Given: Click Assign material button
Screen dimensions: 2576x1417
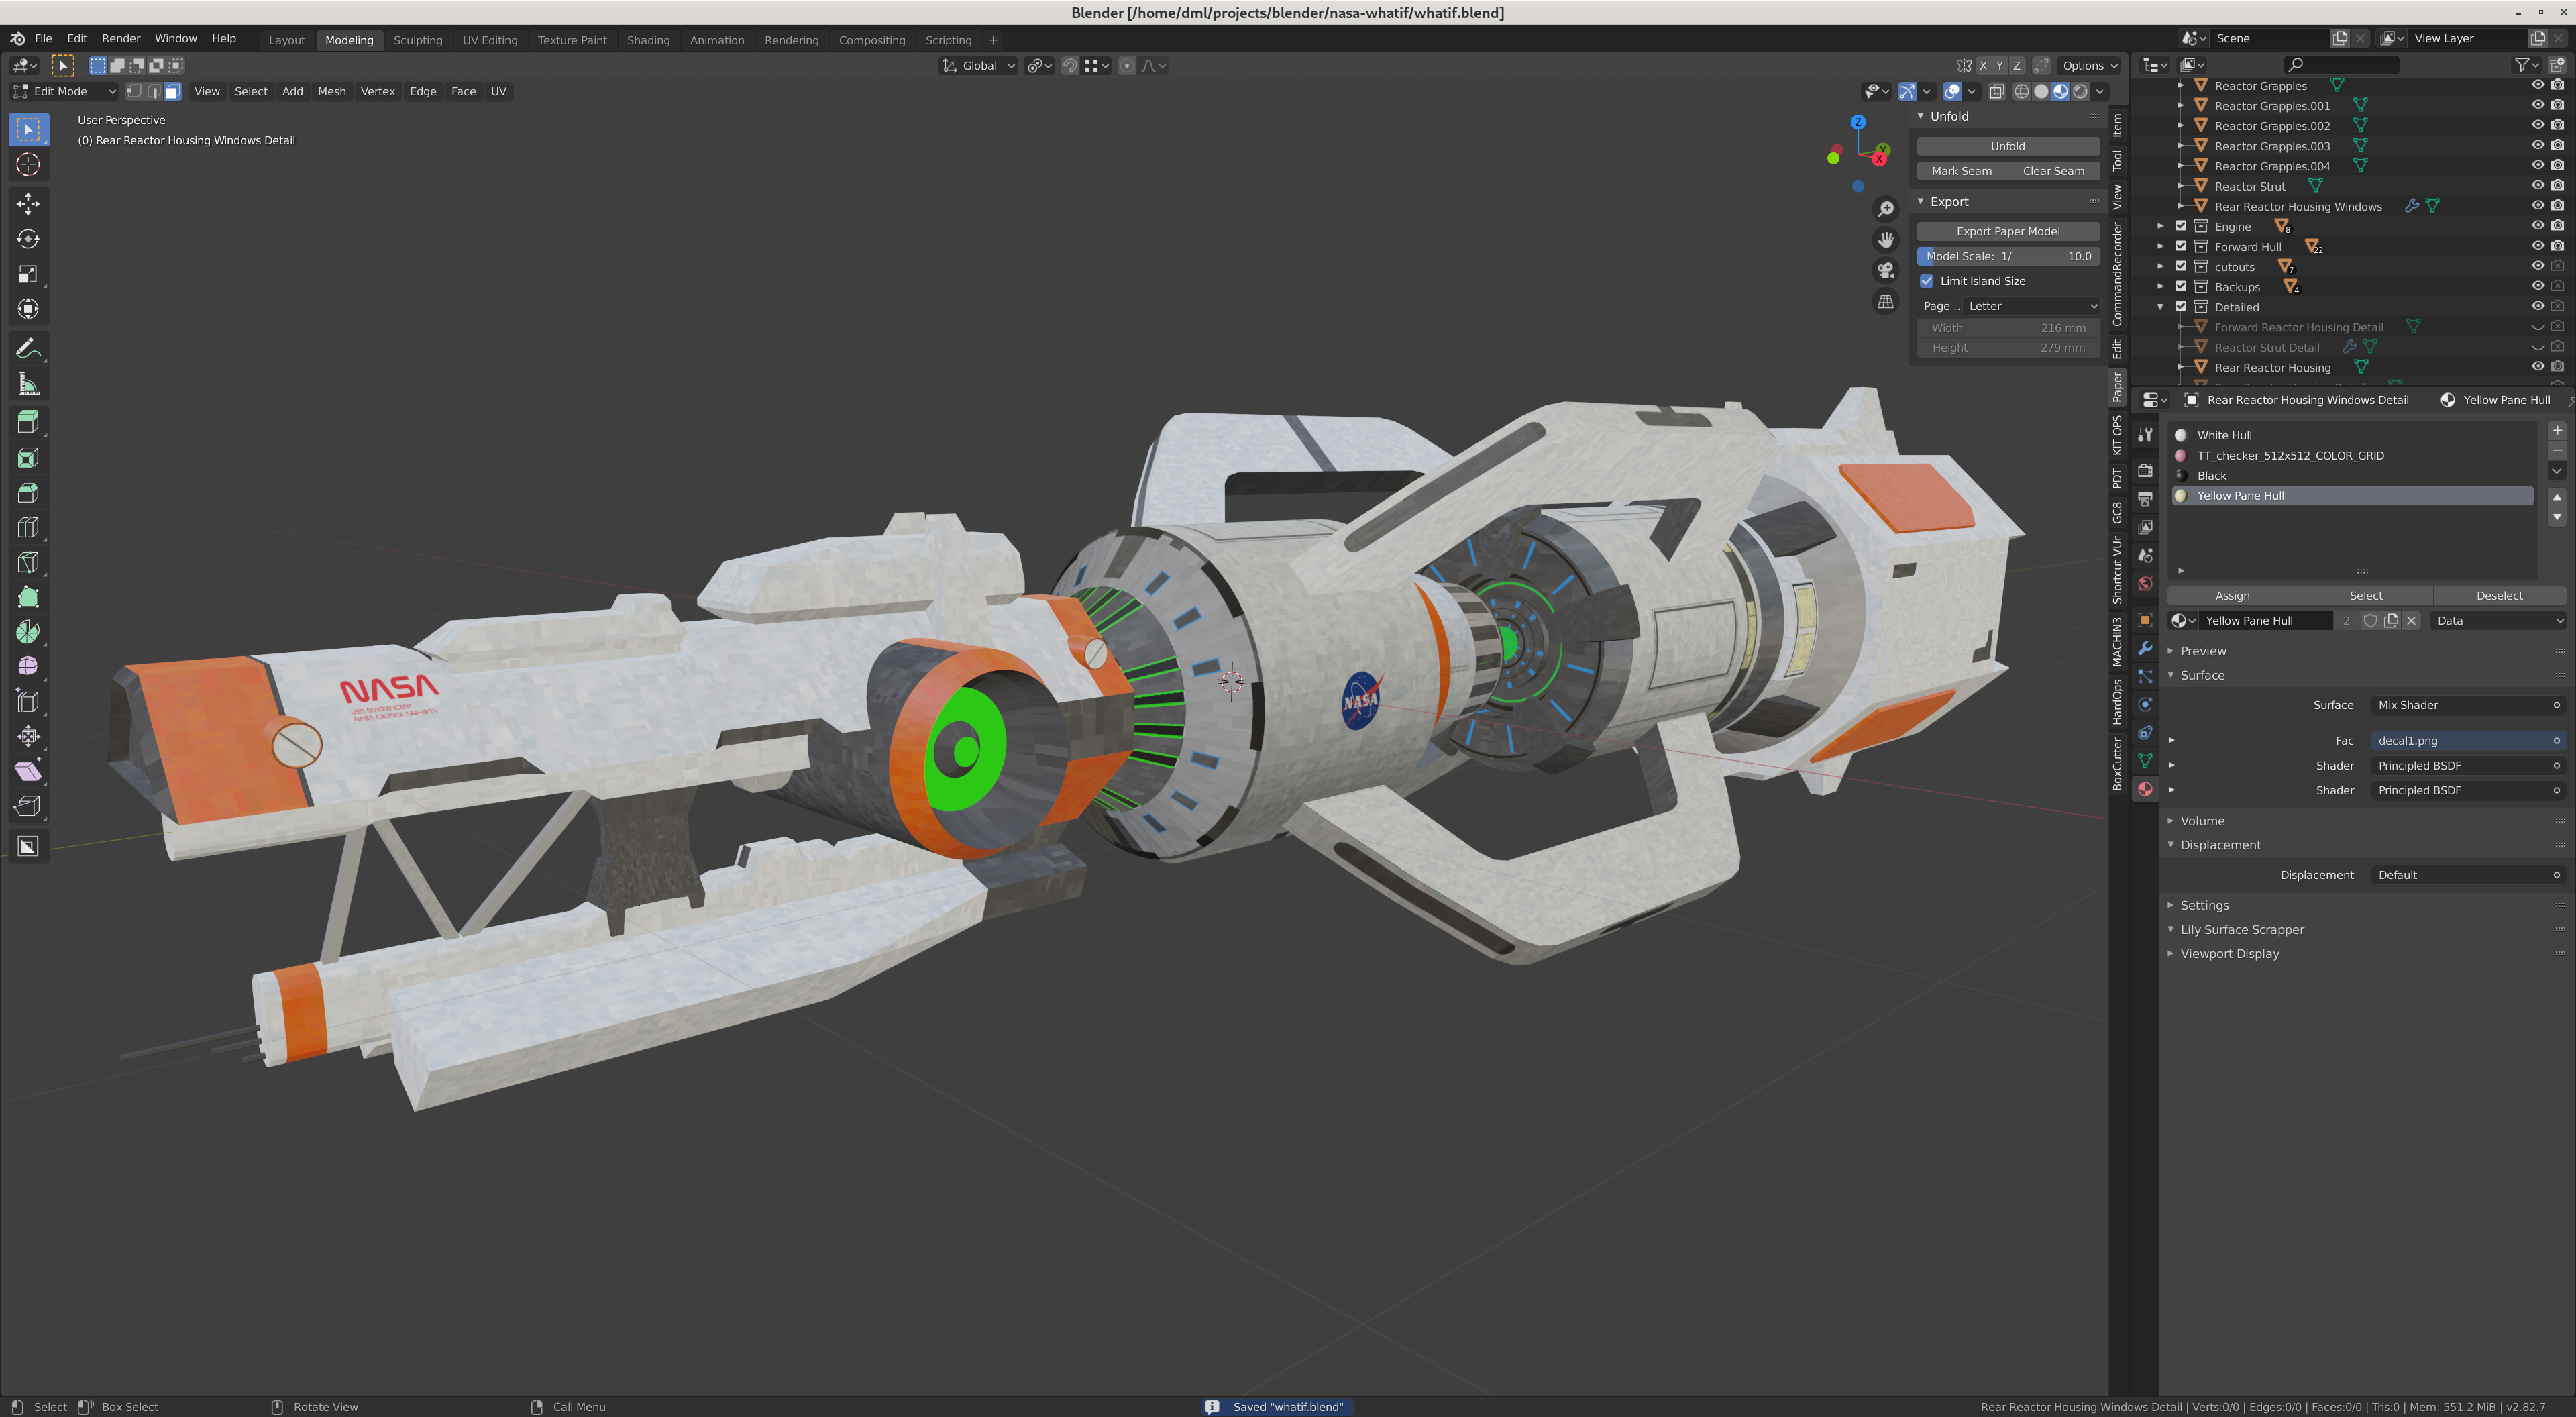Looking at the screenshot, I should click(2232, 596).
